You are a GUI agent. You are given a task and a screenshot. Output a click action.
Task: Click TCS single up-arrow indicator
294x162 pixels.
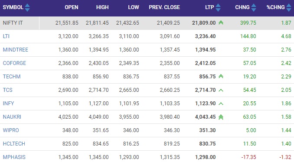click(221, 90)
